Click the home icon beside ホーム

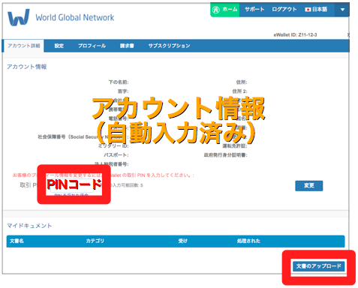point(215,10)
